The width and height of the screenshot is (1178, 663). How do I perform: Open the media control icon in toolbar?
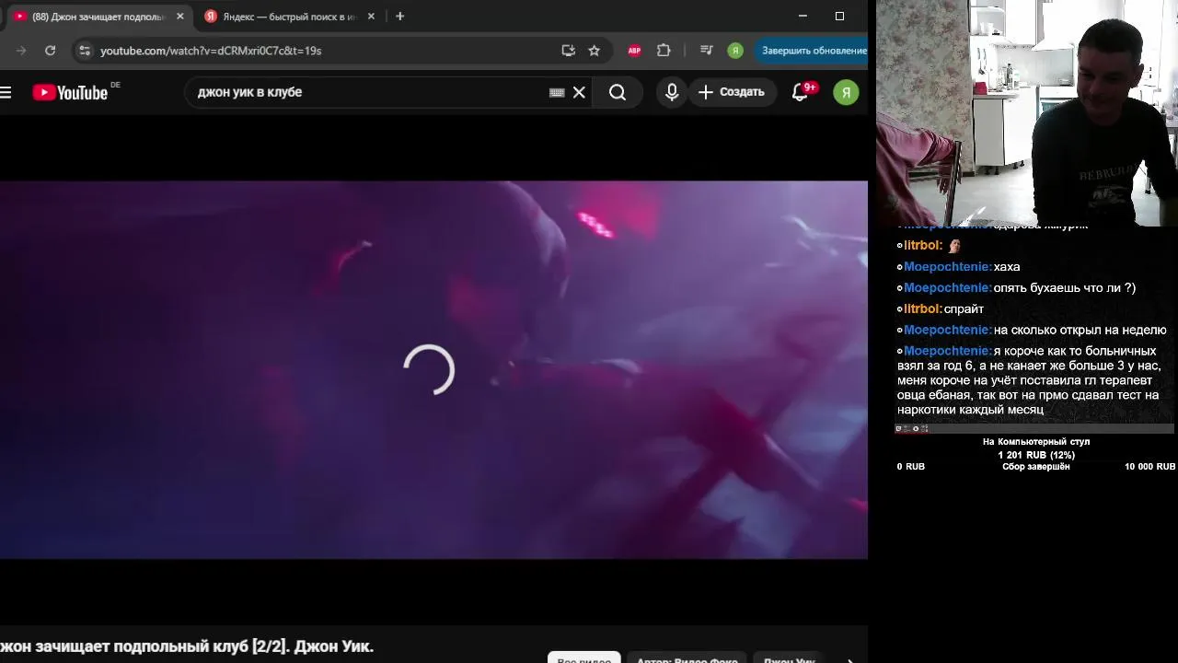tap(706, 51)
